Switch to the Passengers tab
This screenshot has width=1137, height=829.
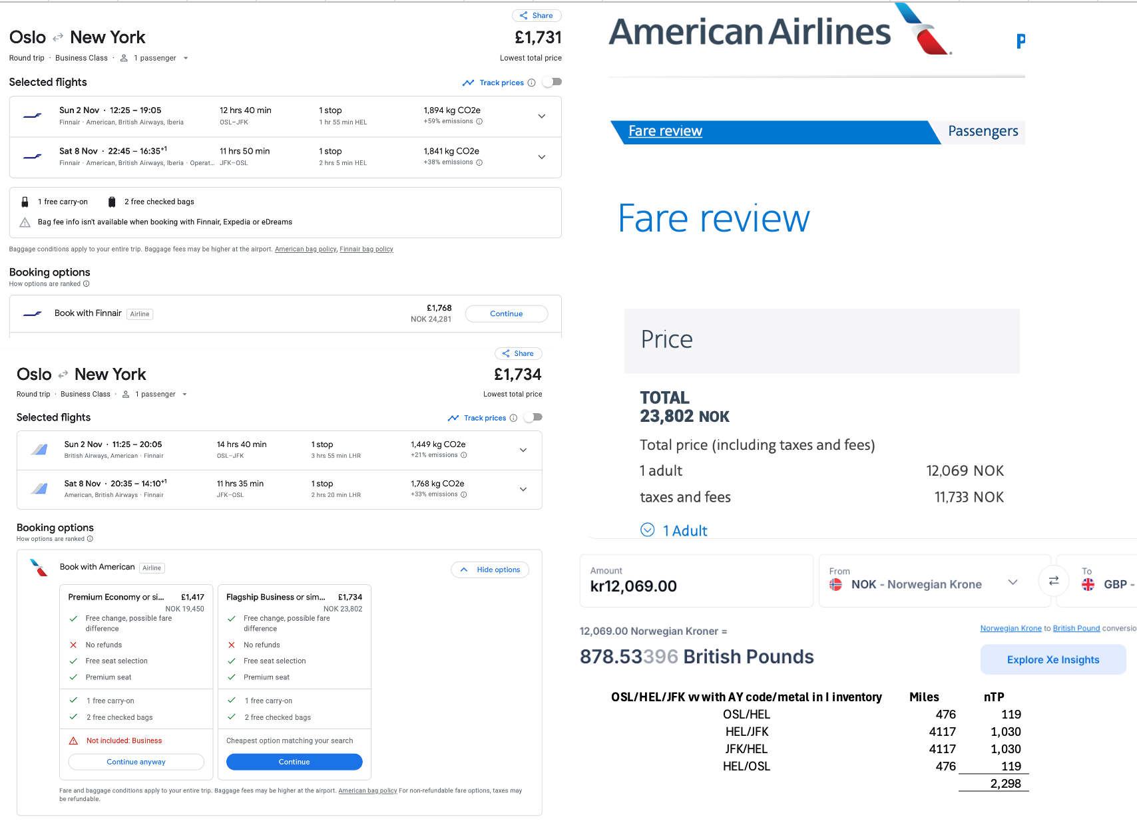pyautogui.click(x=983, y=131)
